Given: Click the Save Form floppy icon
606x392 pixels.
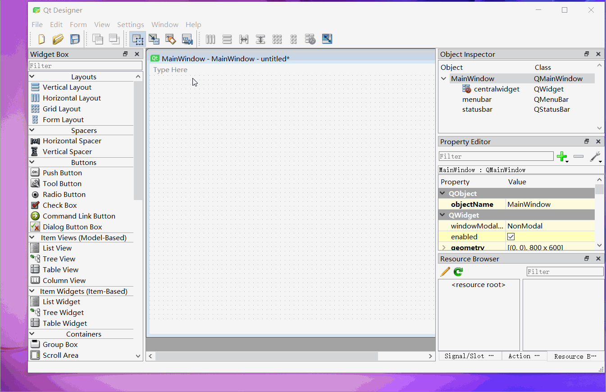Looking at the screenshot, I should pyautogui.click(x=75, y=39).
